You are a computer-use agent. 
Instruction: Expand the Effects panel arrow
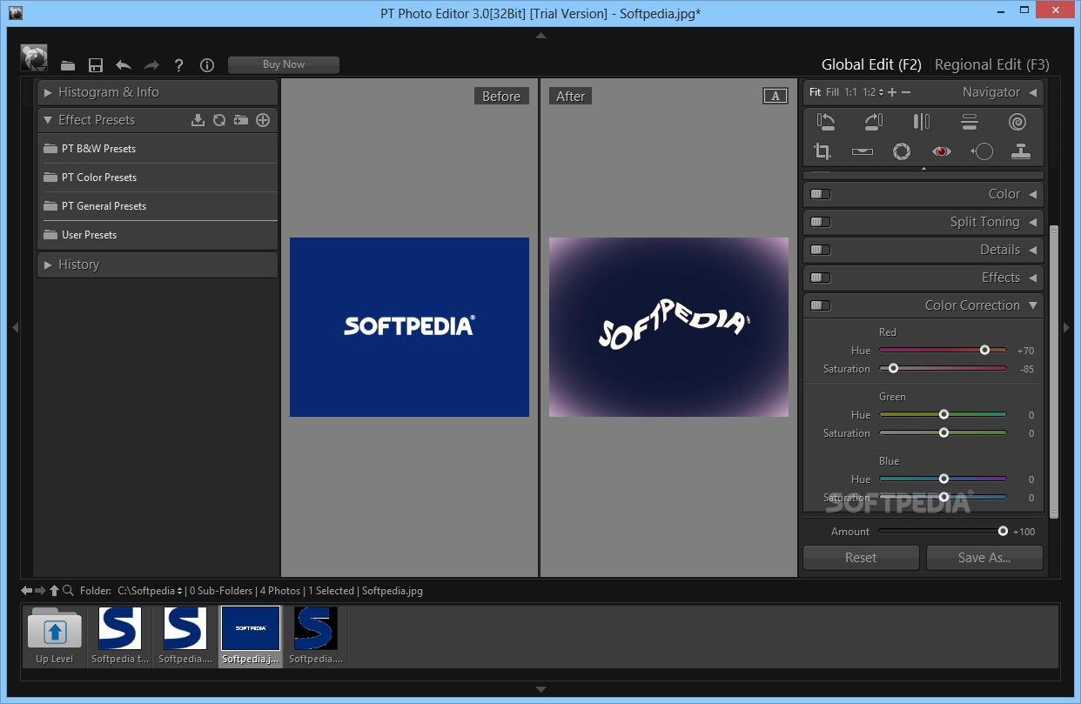1033,278
